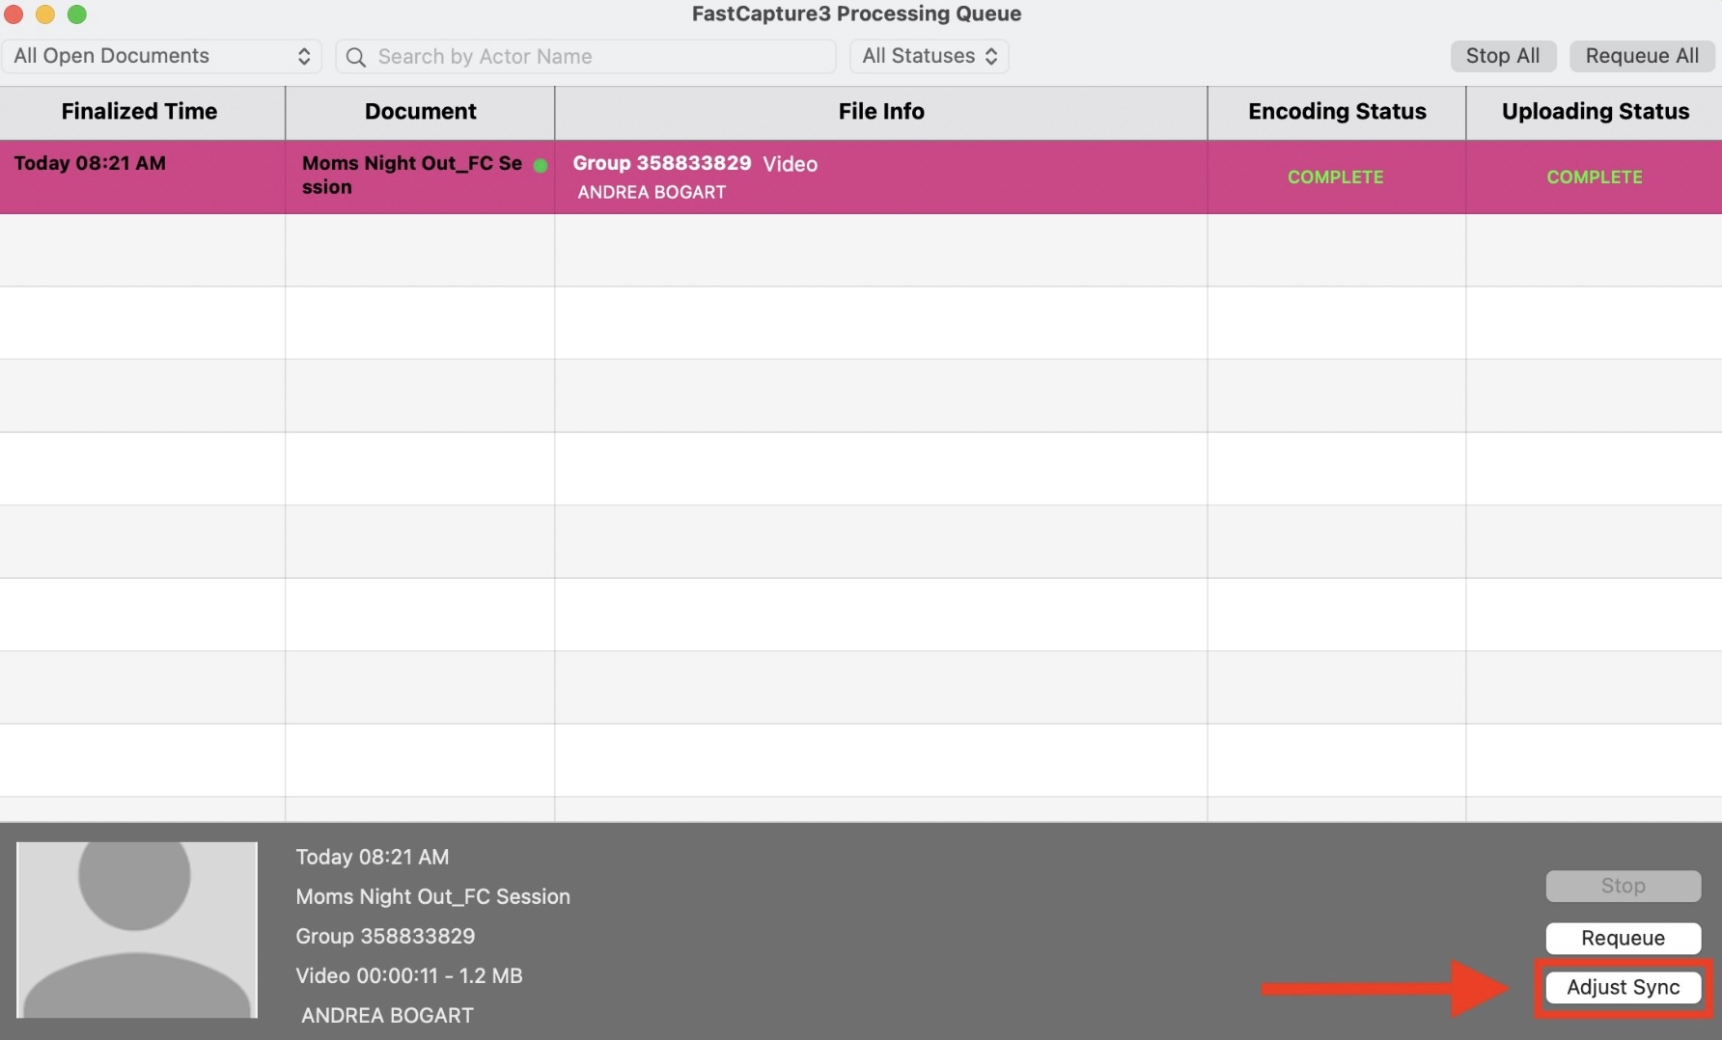Sort by the Finalized Time column header
The height and width of the screenshot is (1040, 1722).
click(140, 112)
